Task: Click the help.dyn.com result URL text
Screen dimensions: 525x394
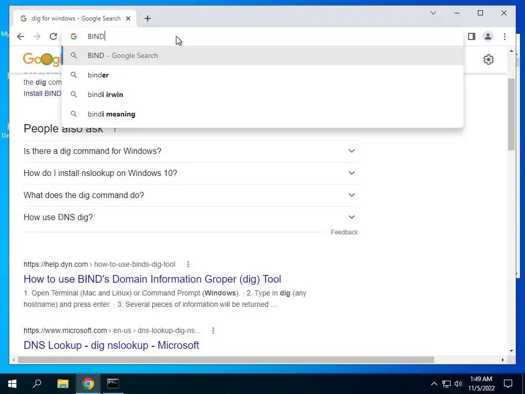Action: click(x=99, y=264)
